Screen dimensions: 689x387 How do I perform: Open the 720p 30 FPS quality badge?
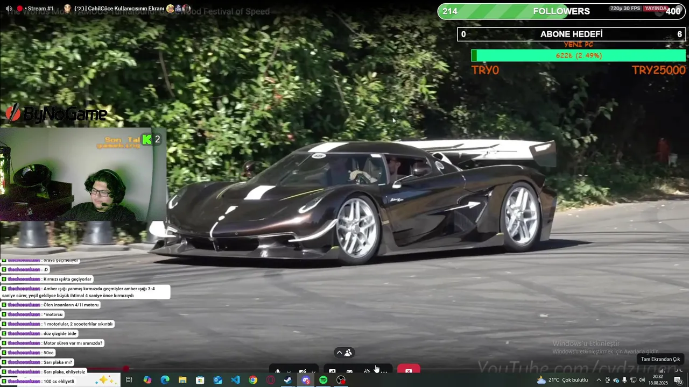click(625, 9)
